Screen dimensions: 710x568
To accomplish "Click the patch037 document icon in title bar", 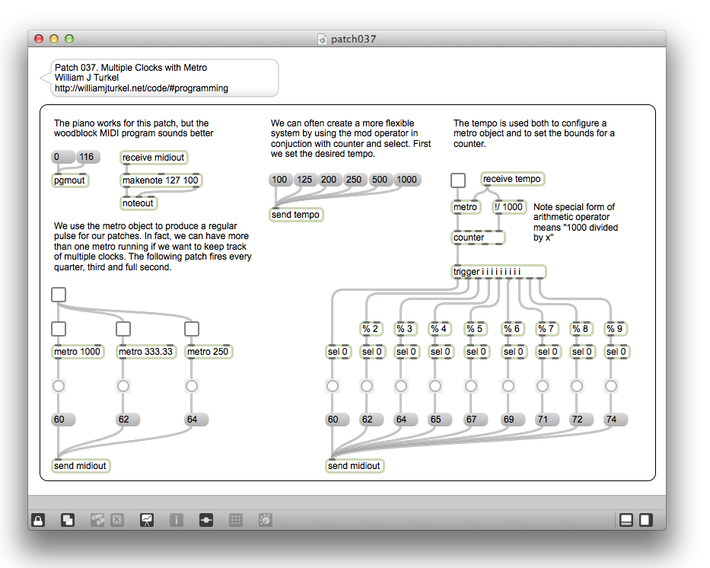I will click(x=322, y=39).
